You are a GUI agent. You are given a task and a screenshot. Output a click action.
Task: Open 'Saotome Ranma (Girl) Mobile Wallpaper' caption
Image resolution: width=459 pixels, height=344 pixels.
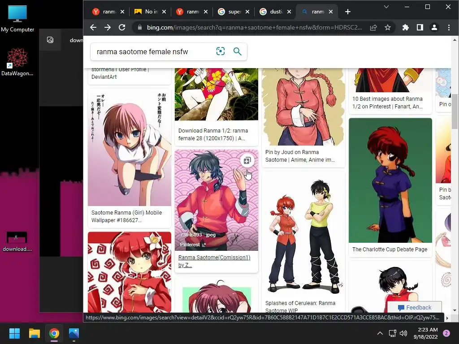pos(126,216)
